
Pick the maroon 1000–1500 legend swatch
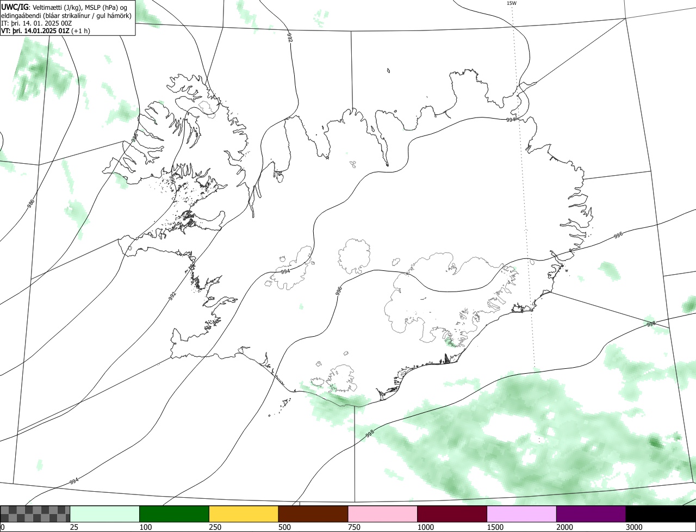pyautogui.click(x=452, y=514)
